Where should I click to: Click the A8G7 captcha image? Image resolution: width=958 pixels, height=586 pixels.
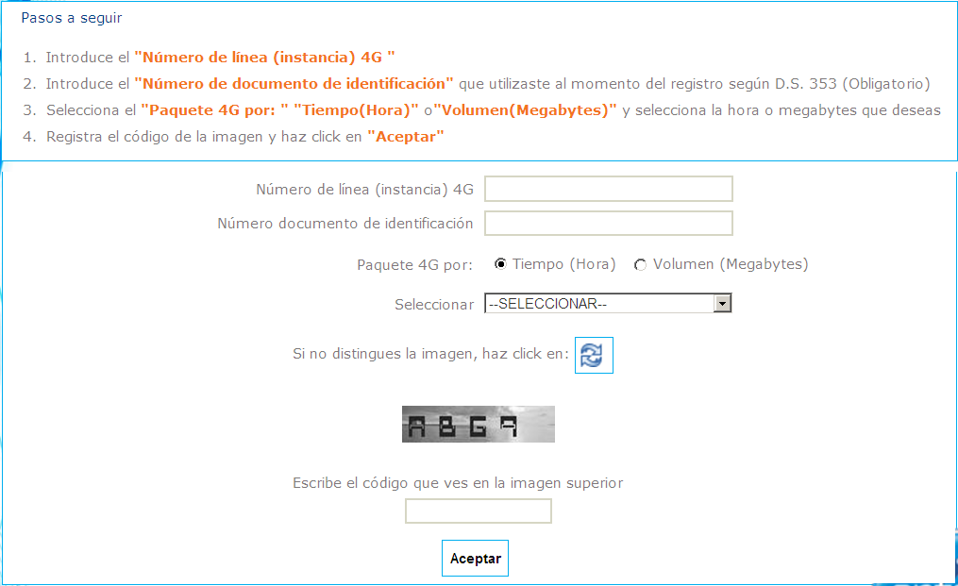tap(479, 424)
